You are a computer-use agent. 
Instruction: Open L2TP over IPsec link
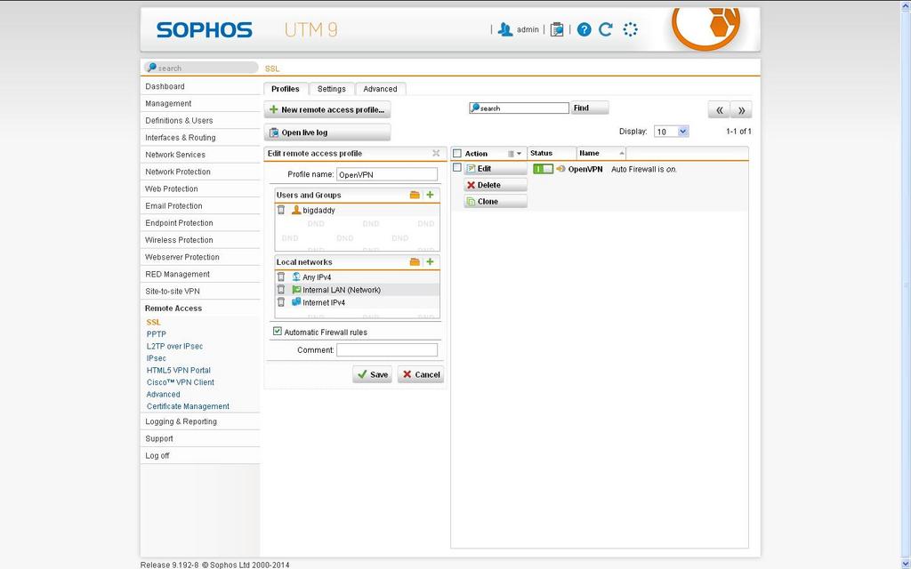(x=175, y=346)
